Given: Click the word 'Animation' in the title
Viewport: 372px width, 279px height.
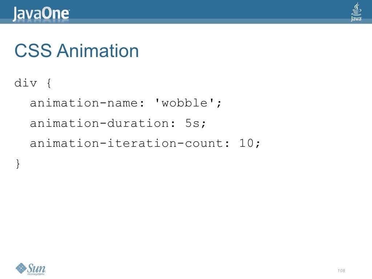Looking at the screenshot, I should click(x=97, y=50).
